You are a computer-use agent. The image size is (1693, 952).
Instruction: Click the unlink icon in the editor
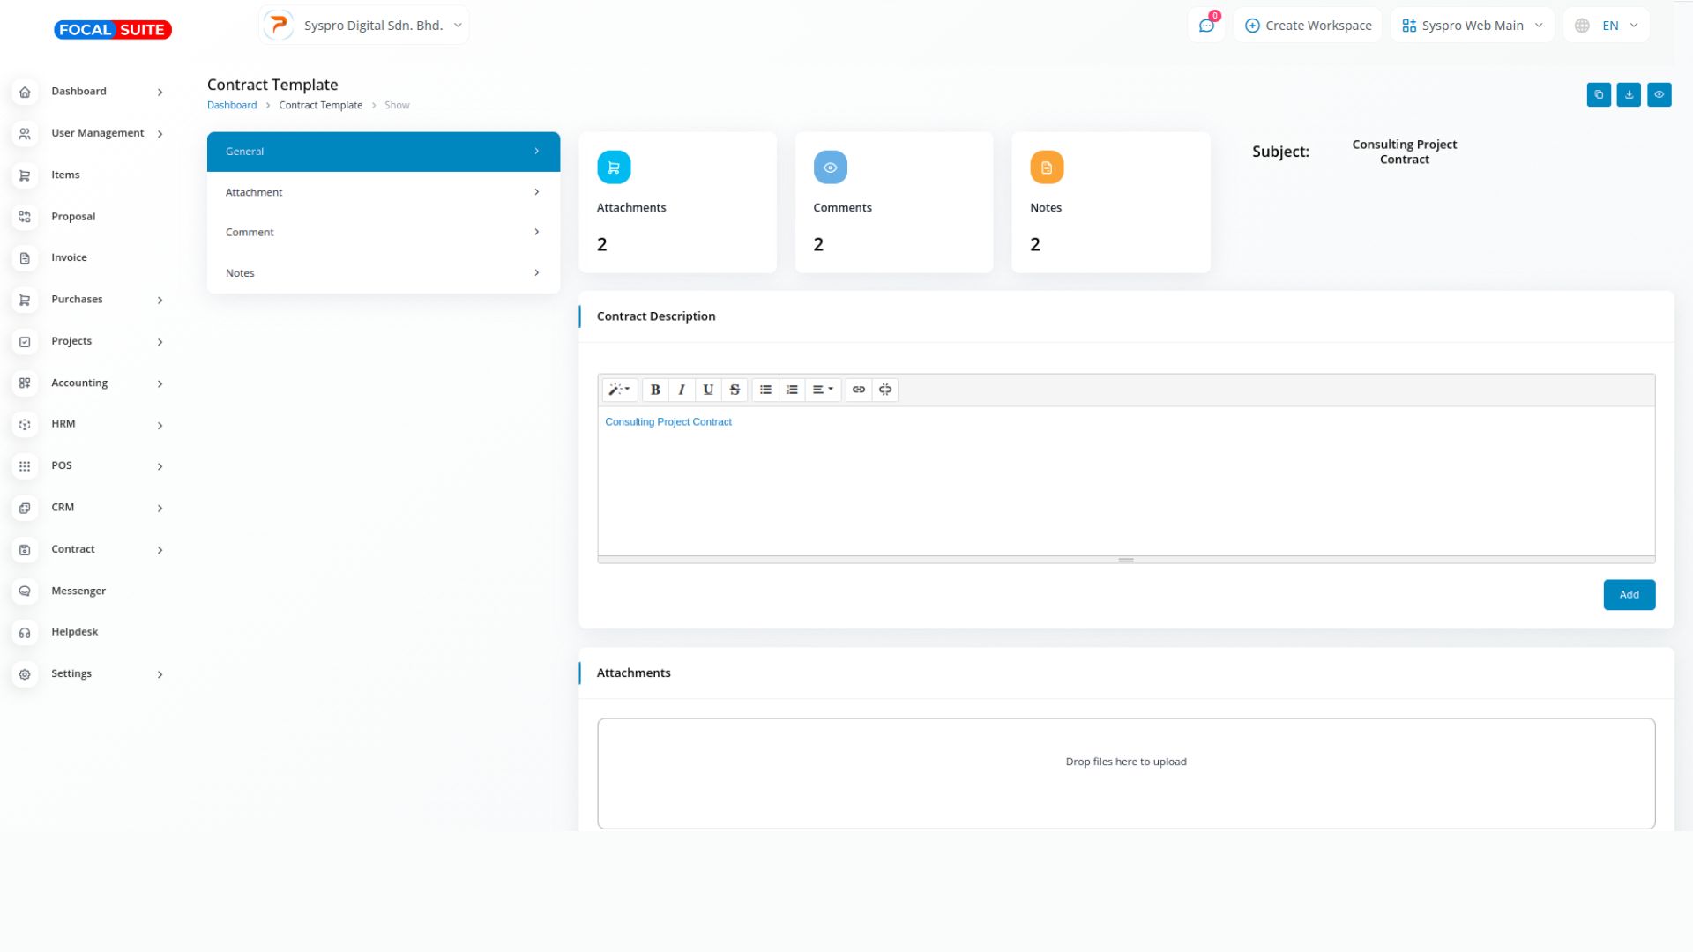(885, 390)
